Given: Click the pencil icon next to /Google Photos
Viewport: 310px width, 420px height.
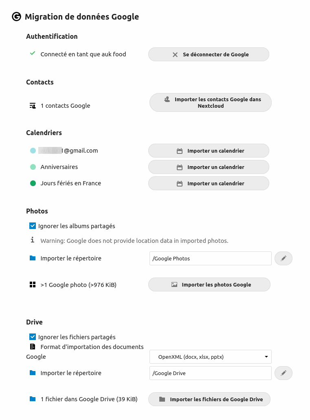Looking at the screenshot, I should [x=284, y=258].
